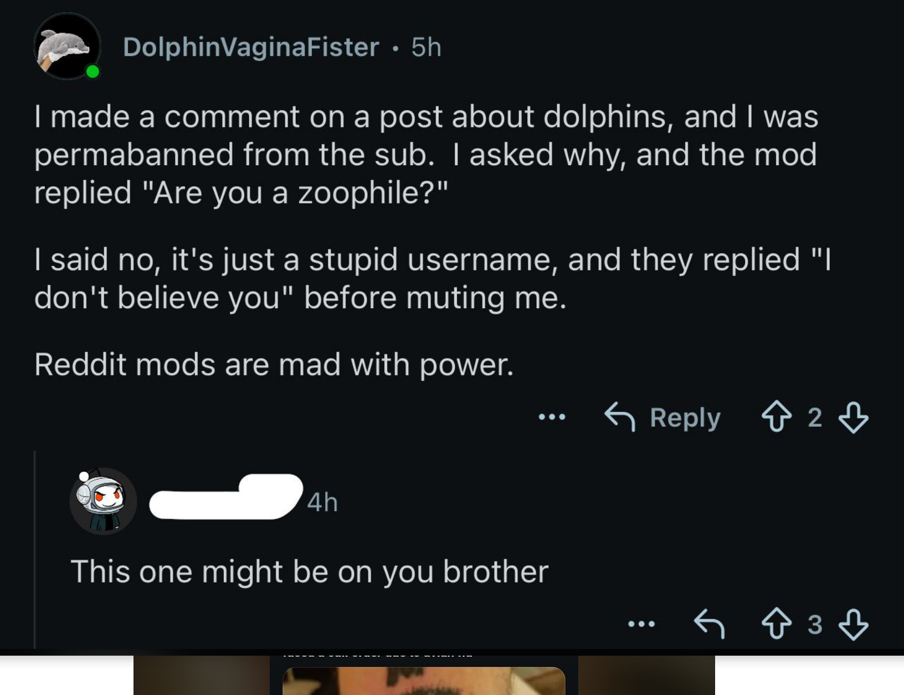Click the "Reddit mods are mad with power." text
904x695 pixels.
(274, 365)
